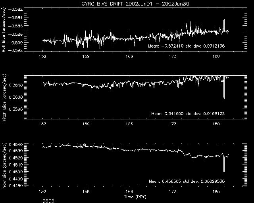254x203 pixels.
Task: Click the Pitch plot mean 0.341600 statistics text
Action: click(188, 114)
